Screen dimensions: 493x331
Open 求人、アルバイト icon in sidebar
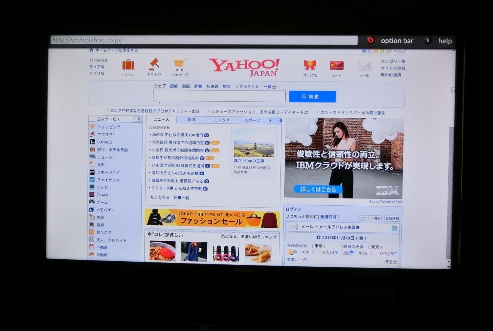[92, 240]
